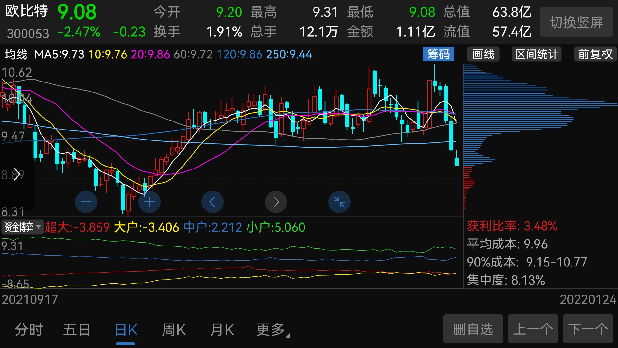Click 总值 63.8亿 market cap
The image size is (618, 348).
[488, 12]
